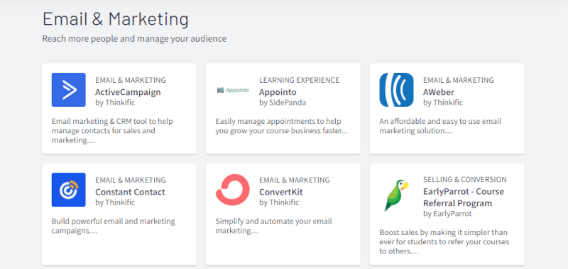
Task: Open the ActiveCampaign app title
Action: (x=128, y=92)
